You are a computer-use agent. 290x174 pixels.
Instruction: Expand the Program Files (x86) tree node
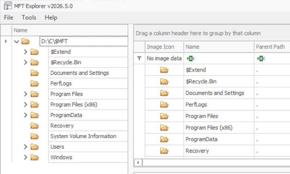25,104
